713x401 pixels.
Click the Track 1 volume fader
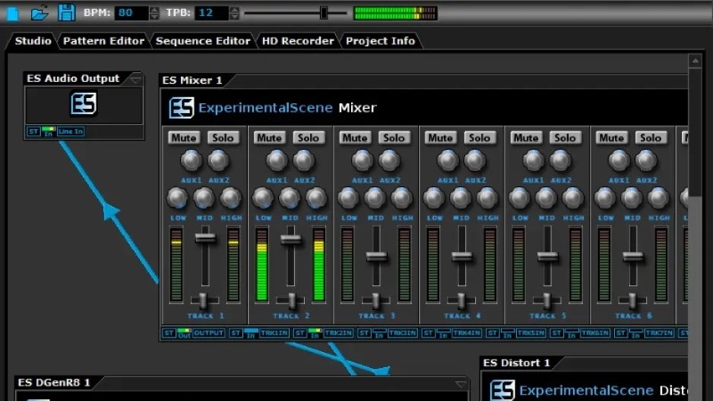tap(205, 238)
